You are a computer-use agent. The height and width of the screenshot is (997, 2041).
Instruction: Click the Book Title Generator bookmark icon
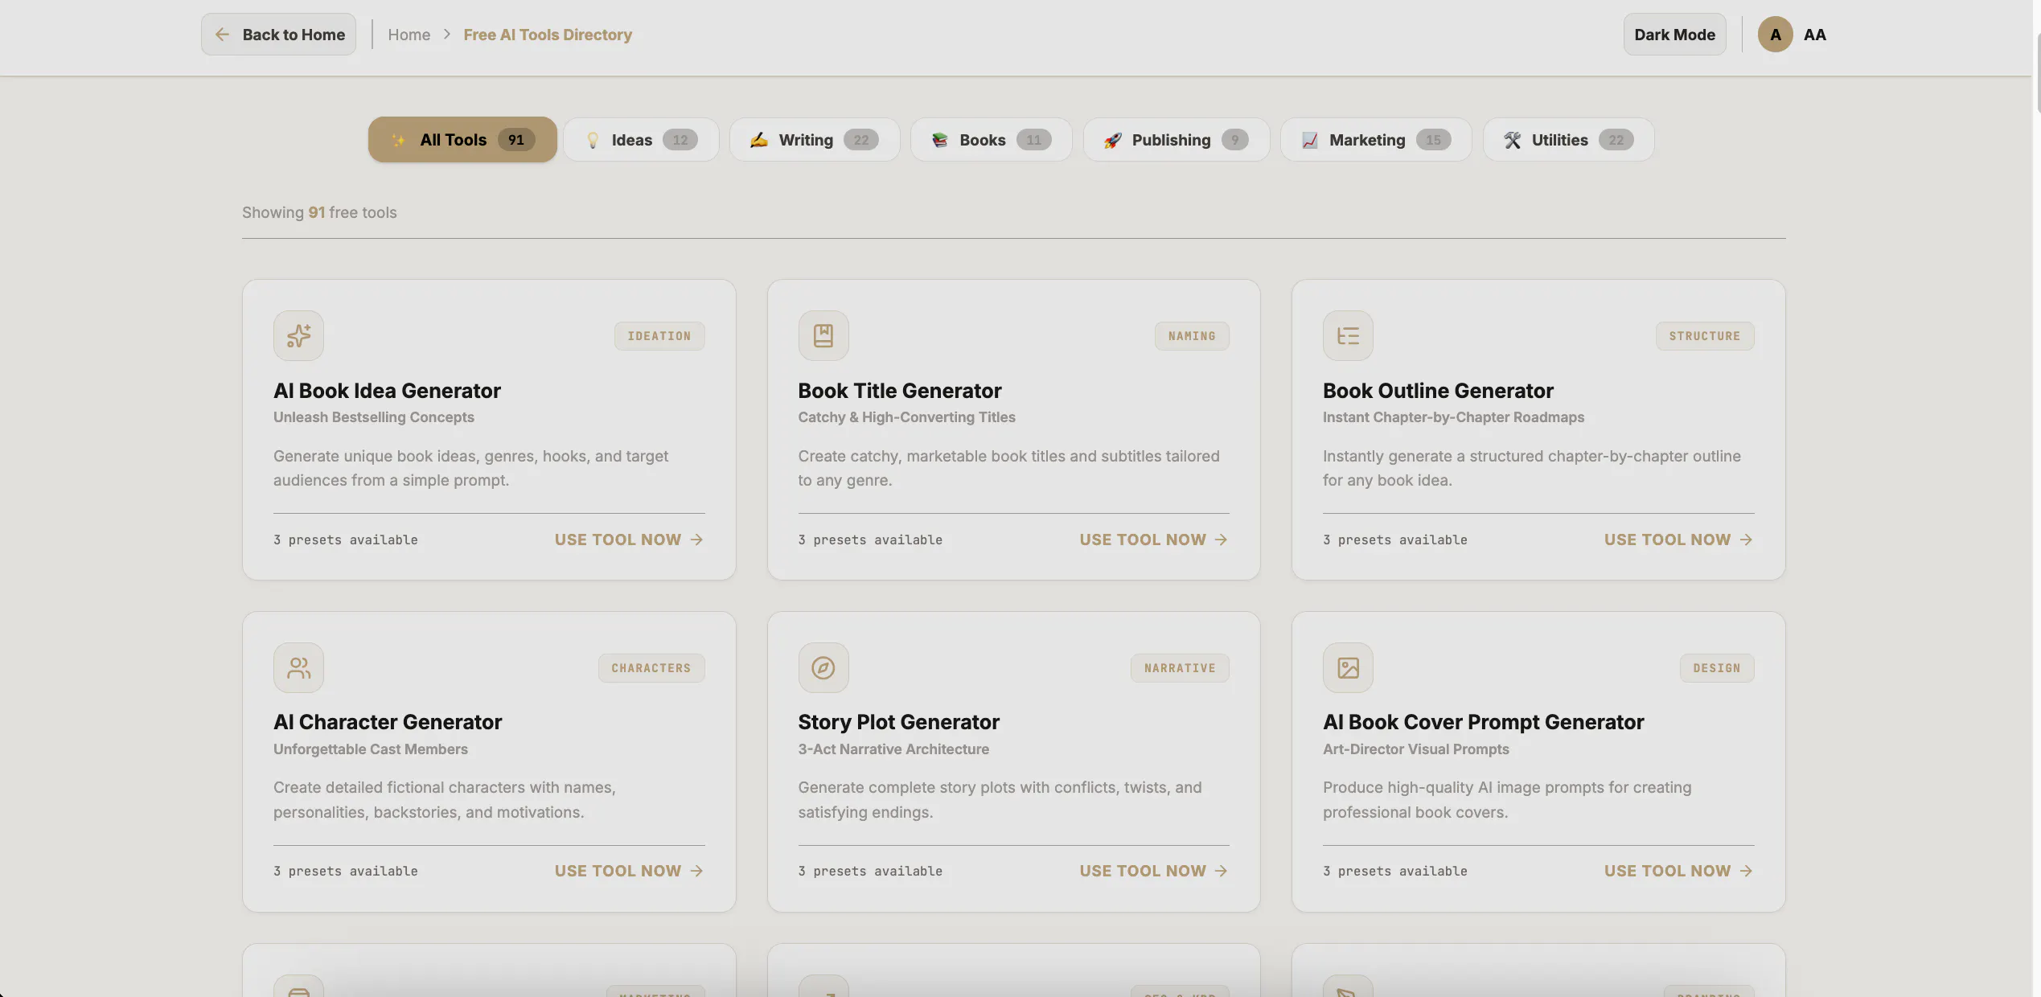click(x=823, y=335)
